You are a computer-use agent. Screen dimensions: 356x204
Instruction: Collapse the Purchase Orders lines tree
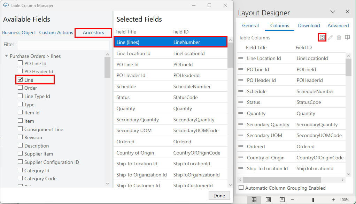[x=6, y=56]
